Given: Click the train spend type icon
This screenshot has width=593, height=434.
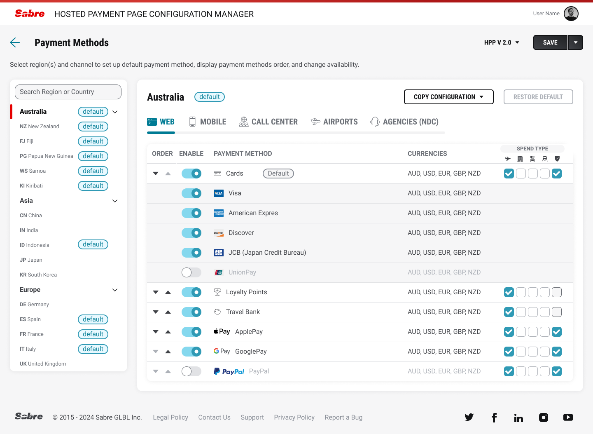Looking at the screenshot, I should tap(545, 159).
